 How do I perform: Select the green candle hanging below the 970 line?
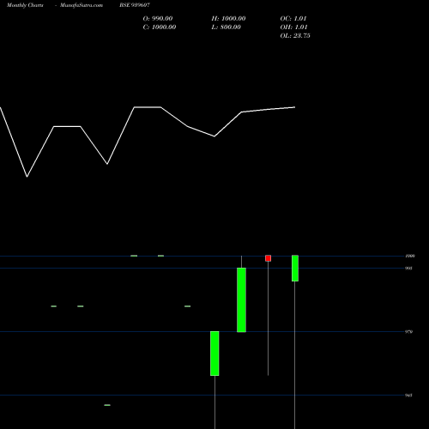pos(214,353)
